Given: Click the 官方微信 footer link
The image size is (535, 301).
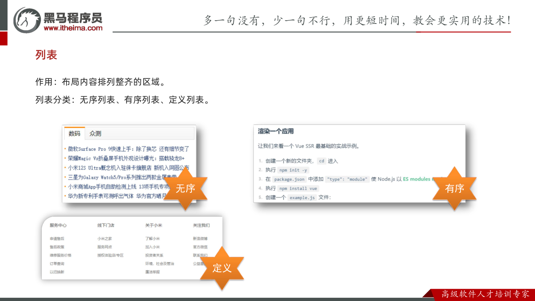Looking at the screenshot, I should click(x=200, y=247).
